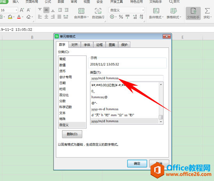Image resolution: width=214 pixels, height=181 pixels.
Task: Click the decrease indent icon
Action: (x=60, y=10)
